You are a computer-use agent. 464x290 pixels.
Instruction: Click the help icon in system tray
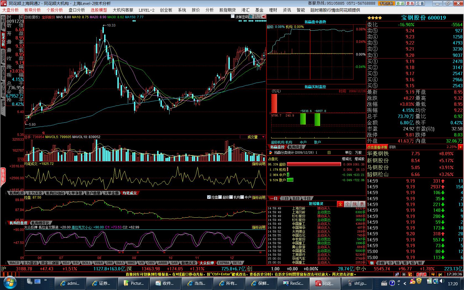tap(392, 283)
